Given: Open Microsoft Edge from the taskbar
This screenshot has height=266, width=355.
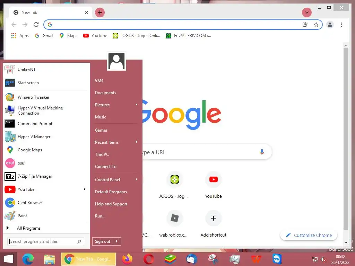Looking at the screenshot, I should 28,259.
